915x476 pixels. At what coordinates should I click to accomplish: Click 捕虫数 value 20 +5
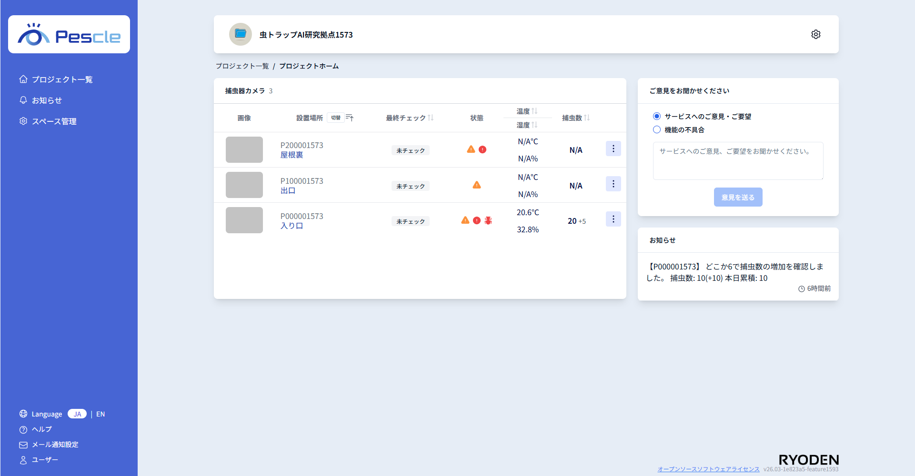click(x=577, y=221)
